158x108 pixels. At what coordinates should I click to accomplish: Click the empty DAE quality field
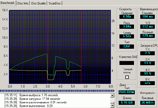pyautogui.click(x=127, y=63)
